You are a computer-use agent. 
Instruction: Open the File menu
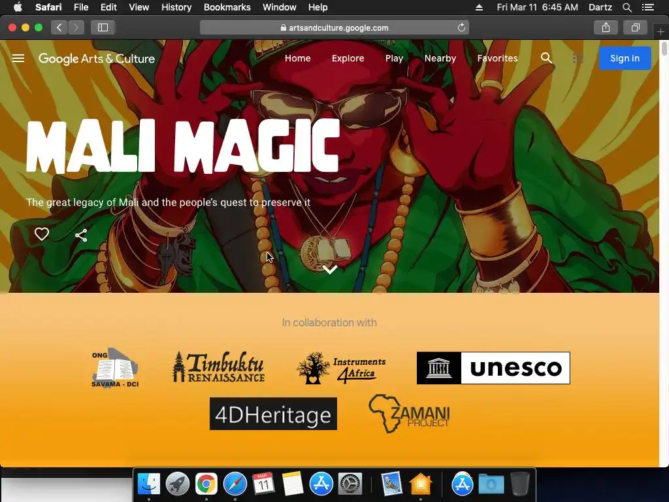81,7
